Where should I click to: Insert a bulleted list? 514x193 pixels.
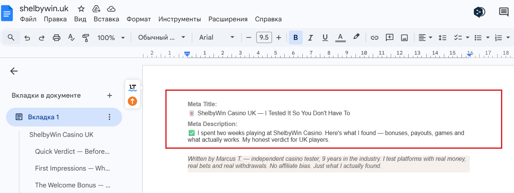pos(478,37)
